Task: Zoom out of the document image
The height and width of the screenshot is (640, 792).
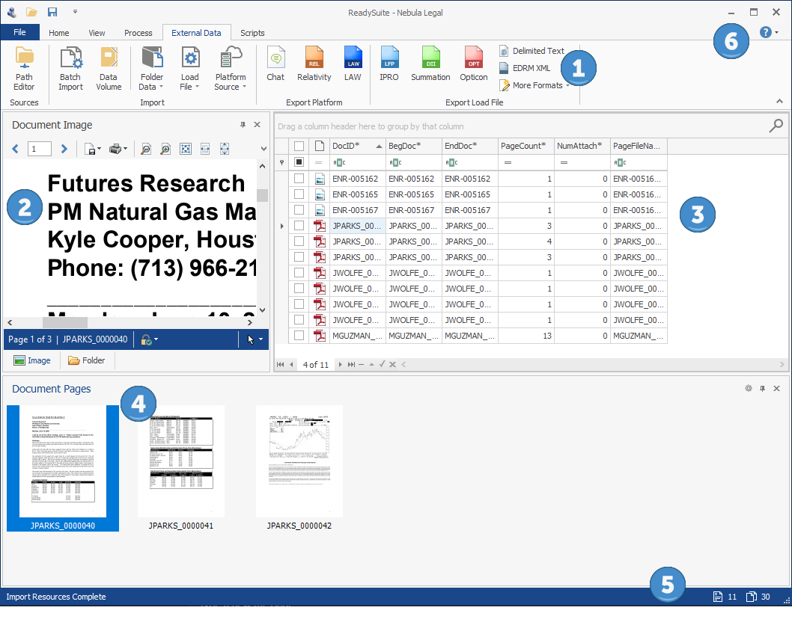Action: 145,149
